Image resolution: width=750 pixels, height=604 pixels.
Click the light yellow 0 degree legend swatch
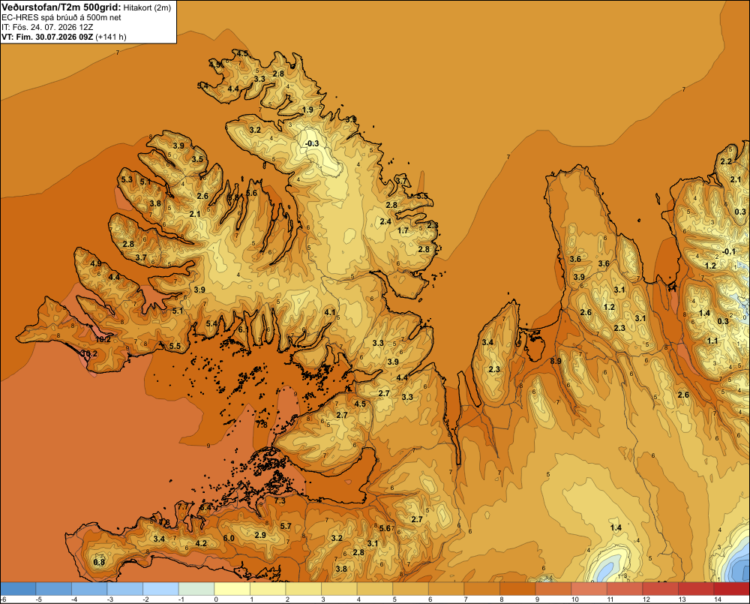[x=232, y=588]
